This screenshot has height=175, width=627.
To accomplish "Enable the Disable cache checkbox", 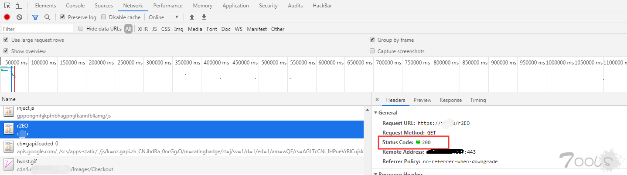I will point(104,17).
